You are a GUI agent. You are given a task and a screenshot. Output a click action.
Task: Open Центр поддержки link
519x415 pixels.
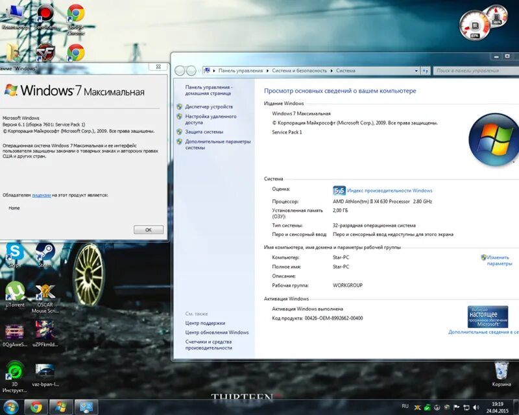tap(205, 323)
